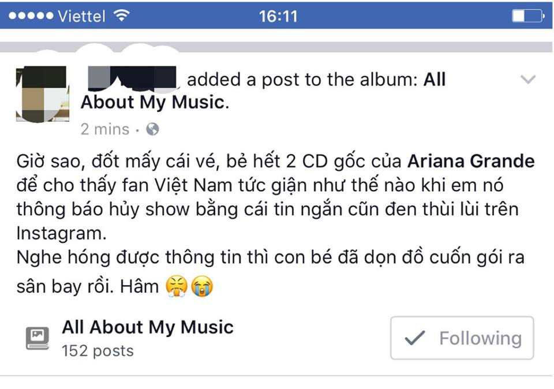Click the loudly crying face emoji
Image resolution: width=554 pixels, height=389 pixels.
click(202, 286)
